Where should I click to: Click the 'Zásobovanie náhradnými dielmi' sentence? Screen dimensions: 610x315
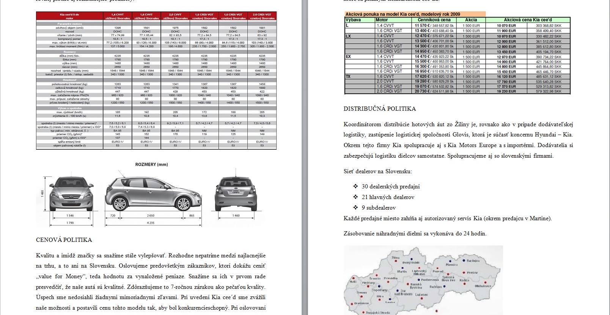(415, 234)
